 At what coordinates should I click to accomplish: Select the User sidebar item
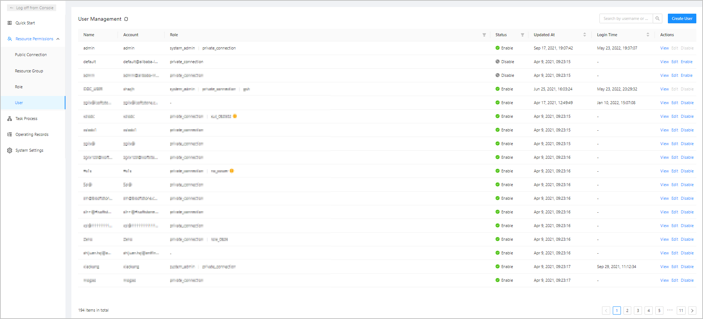(x=33, y=103)
